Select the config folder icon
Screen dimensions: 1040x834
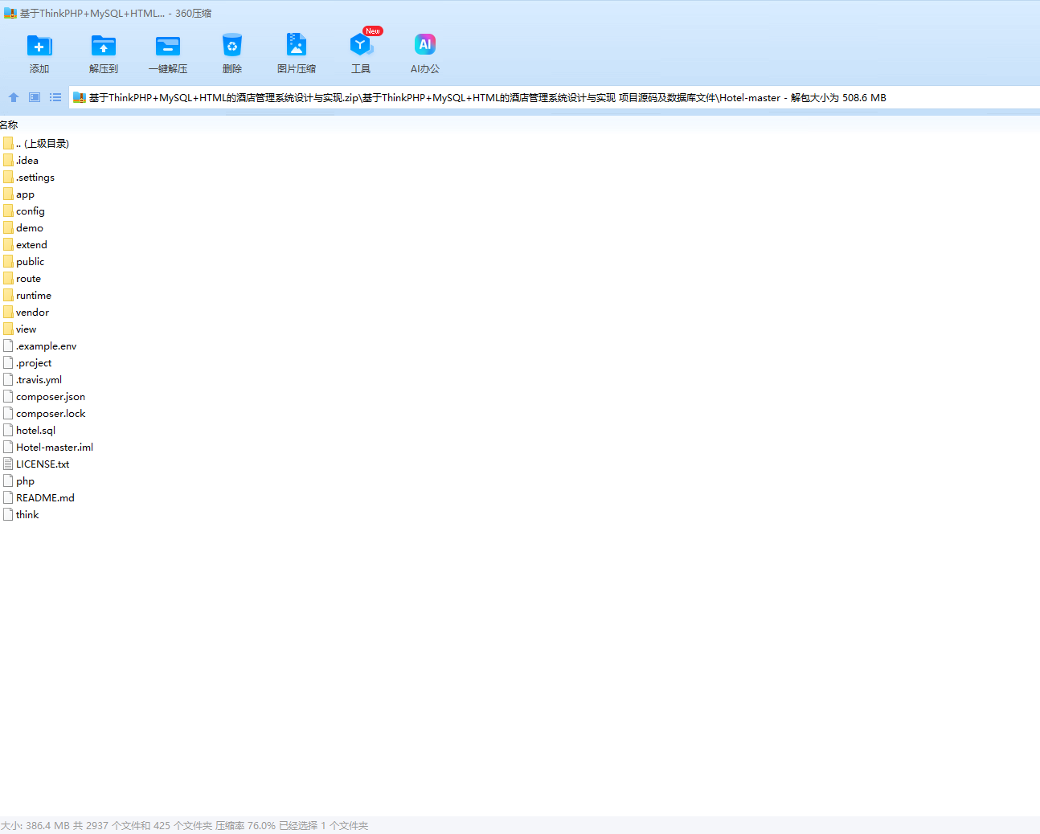pyautogui.click(x=8, y=211)
